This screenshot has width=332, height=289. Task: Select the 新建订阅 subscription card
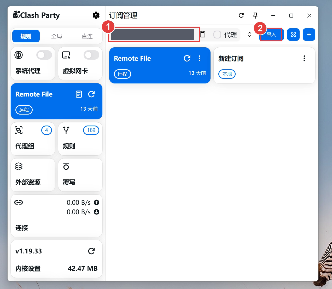264,65
